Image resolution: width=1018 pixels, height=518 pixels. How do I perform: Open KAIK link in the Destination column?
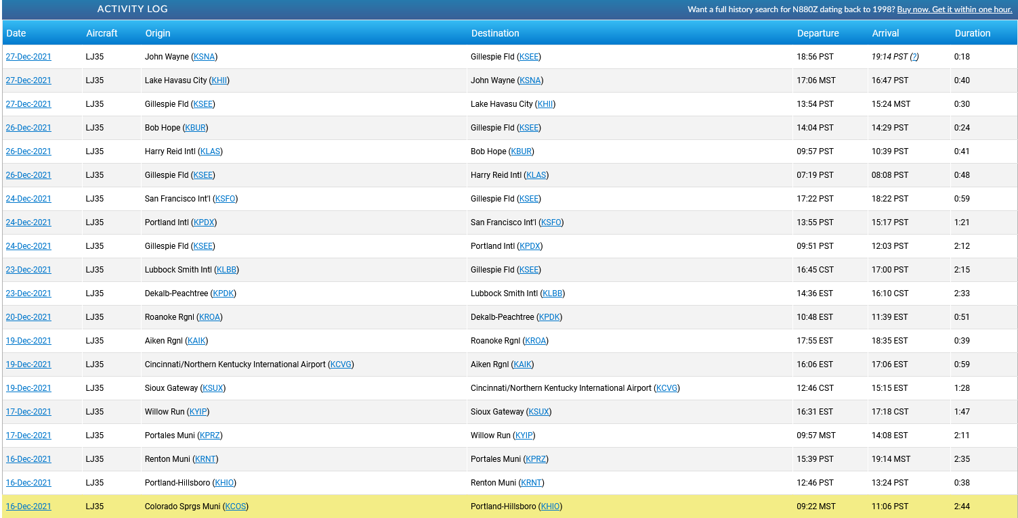522,364
